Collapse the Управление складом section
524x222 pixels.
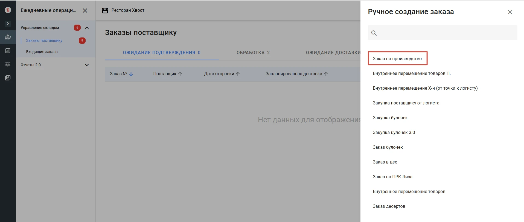click(x=87, y=28)
